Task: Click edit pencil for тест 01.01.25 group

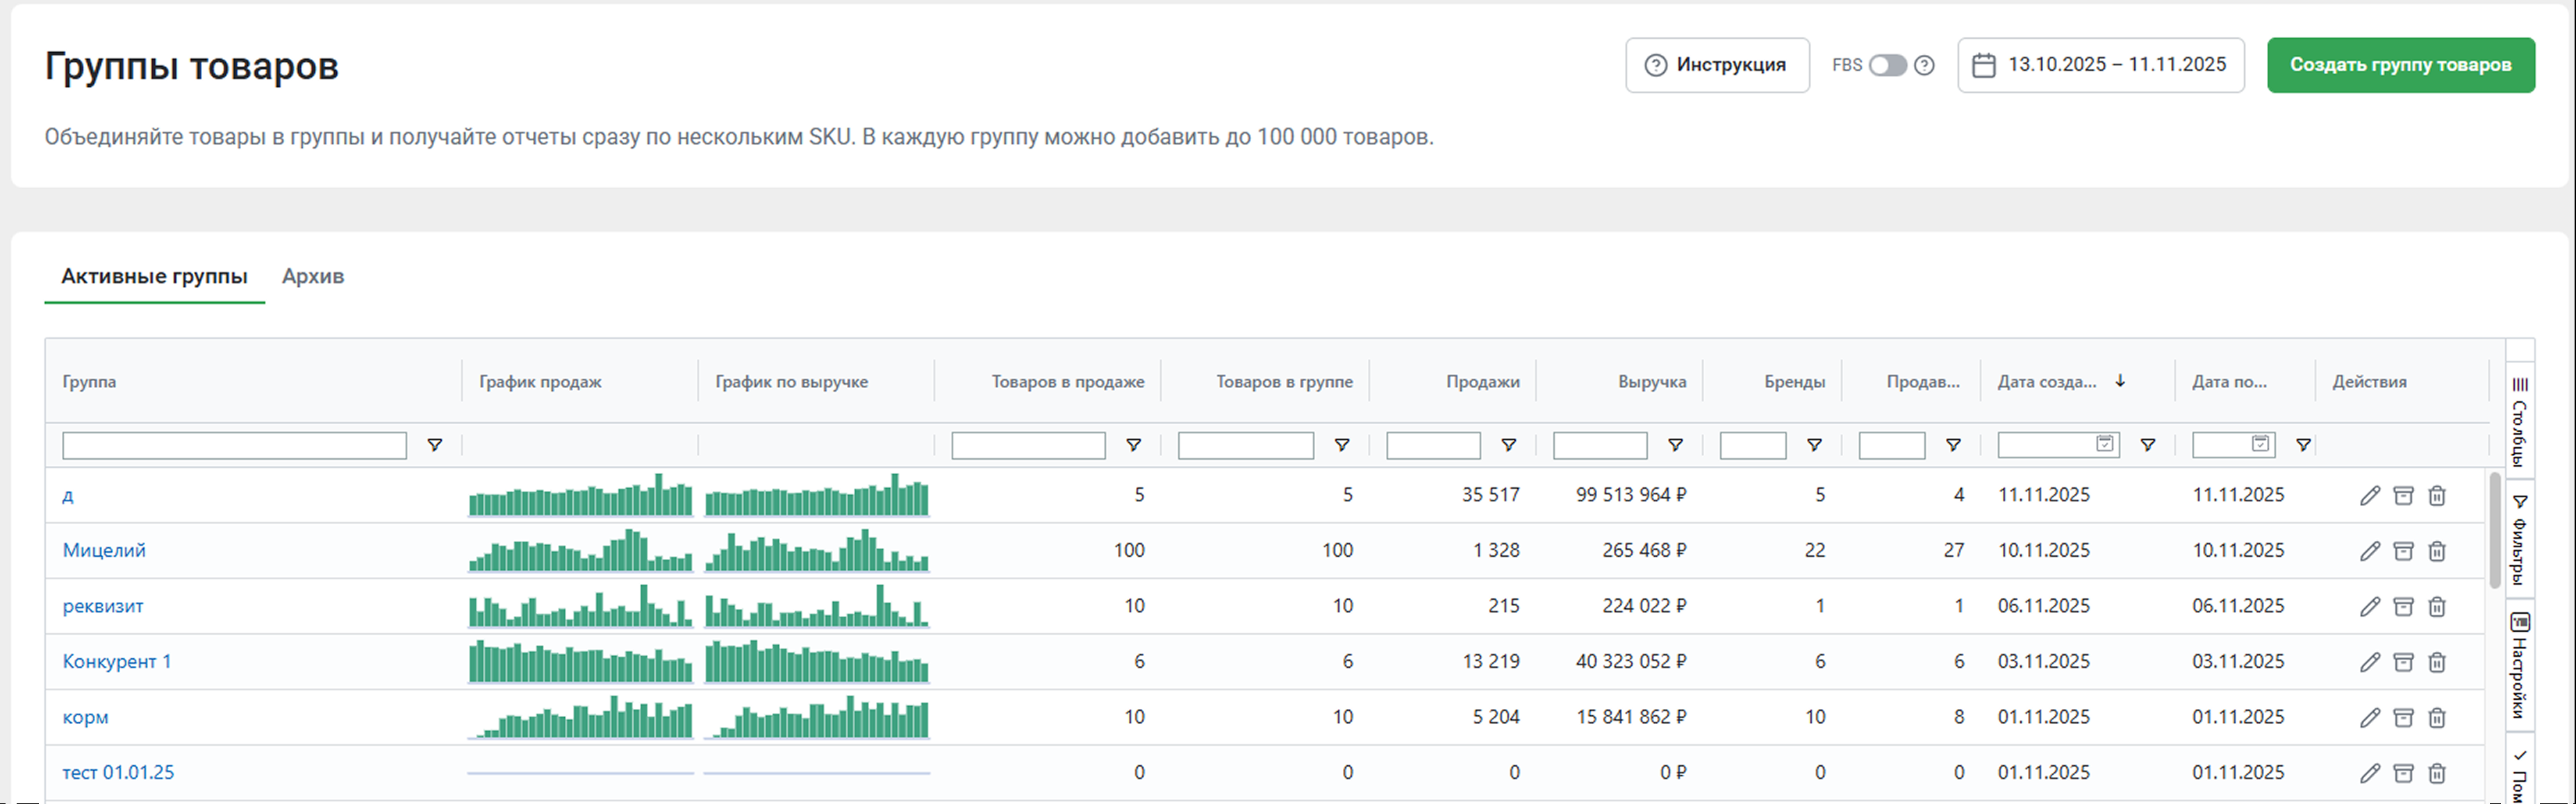Action: [x=2369, y=773]
